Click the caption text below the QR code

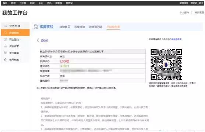172,85
